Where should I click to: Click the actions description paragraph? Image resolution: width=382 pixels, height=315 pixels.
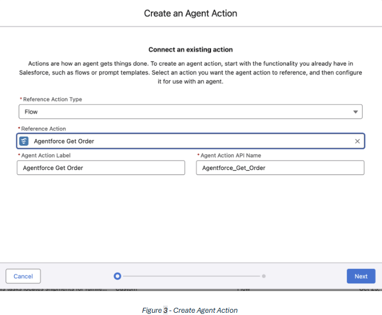pyautogui.click(x=190, y=72)
